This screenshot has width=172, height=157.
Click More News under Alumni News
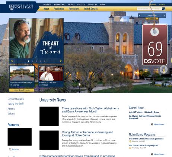159,124
